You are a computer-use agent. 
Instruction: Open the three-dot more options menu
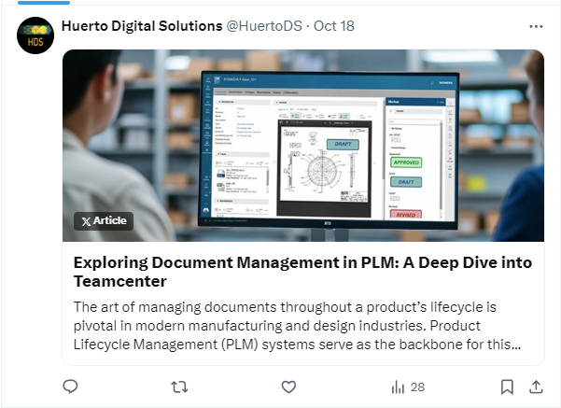[536, 26]
